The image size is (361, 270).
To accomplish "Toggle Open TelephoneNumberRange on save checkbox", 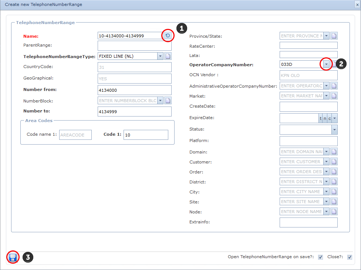I will (x=320, y=257).
